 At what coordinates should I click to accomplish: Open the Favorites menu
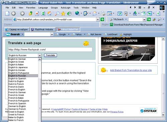[31, 8]
